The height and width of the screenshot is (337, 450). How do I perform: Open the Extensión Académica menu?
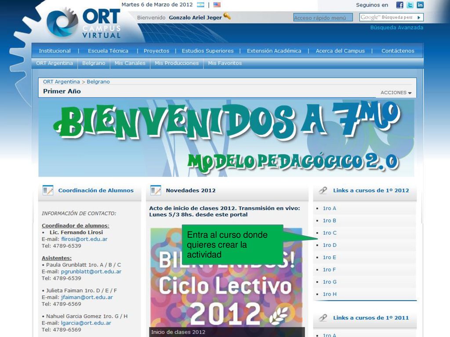[x=274, y=51]
